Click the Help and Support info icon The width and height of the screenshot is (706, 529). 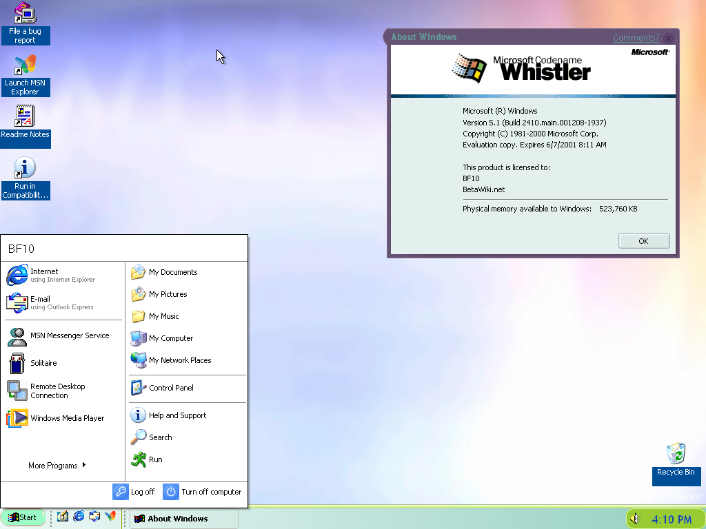[x=138, y=415]
